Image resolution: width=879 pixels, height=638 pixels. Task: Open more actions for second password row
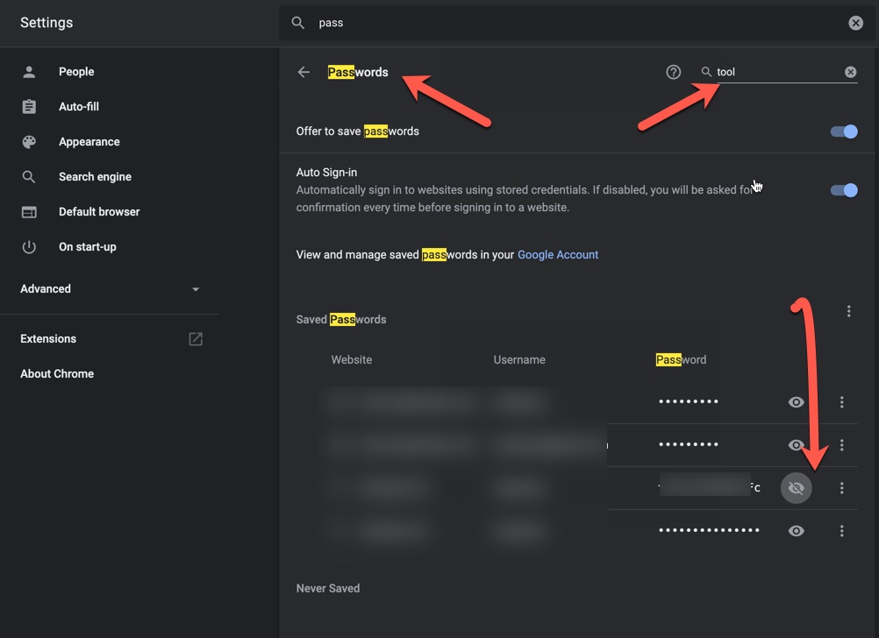[x=841, y=445]
